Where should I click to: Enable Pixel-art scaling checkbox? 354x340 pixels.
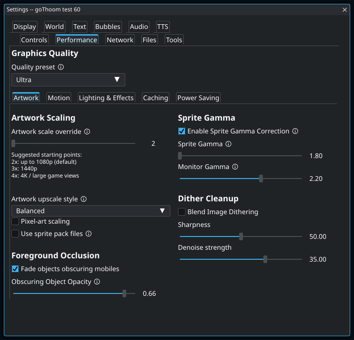(x=15, y=221)
